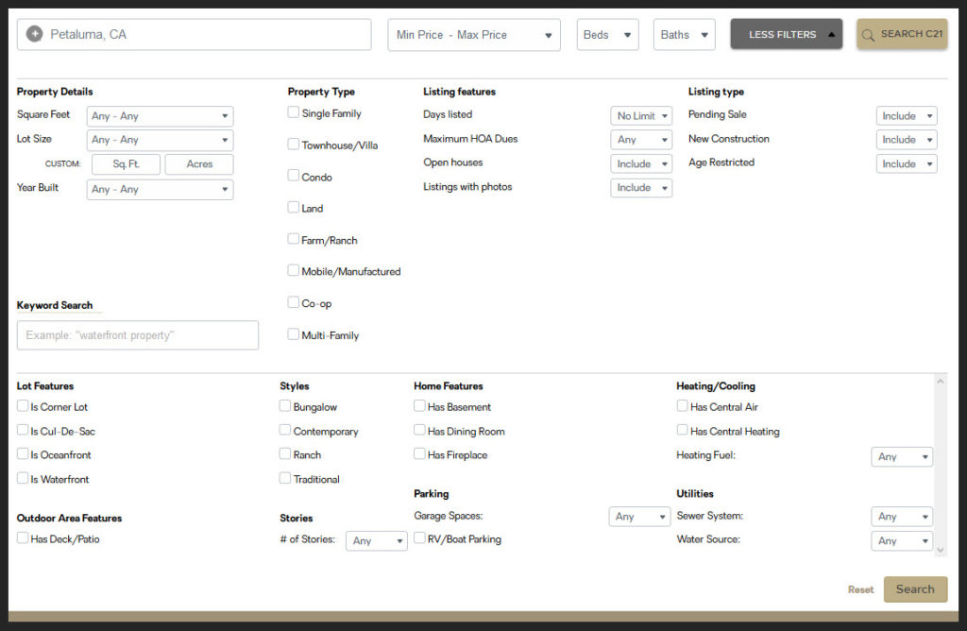Tick the Land checkbox
Image resolution: width=967 pixels, height=631 pixels.
pos(293,207)
